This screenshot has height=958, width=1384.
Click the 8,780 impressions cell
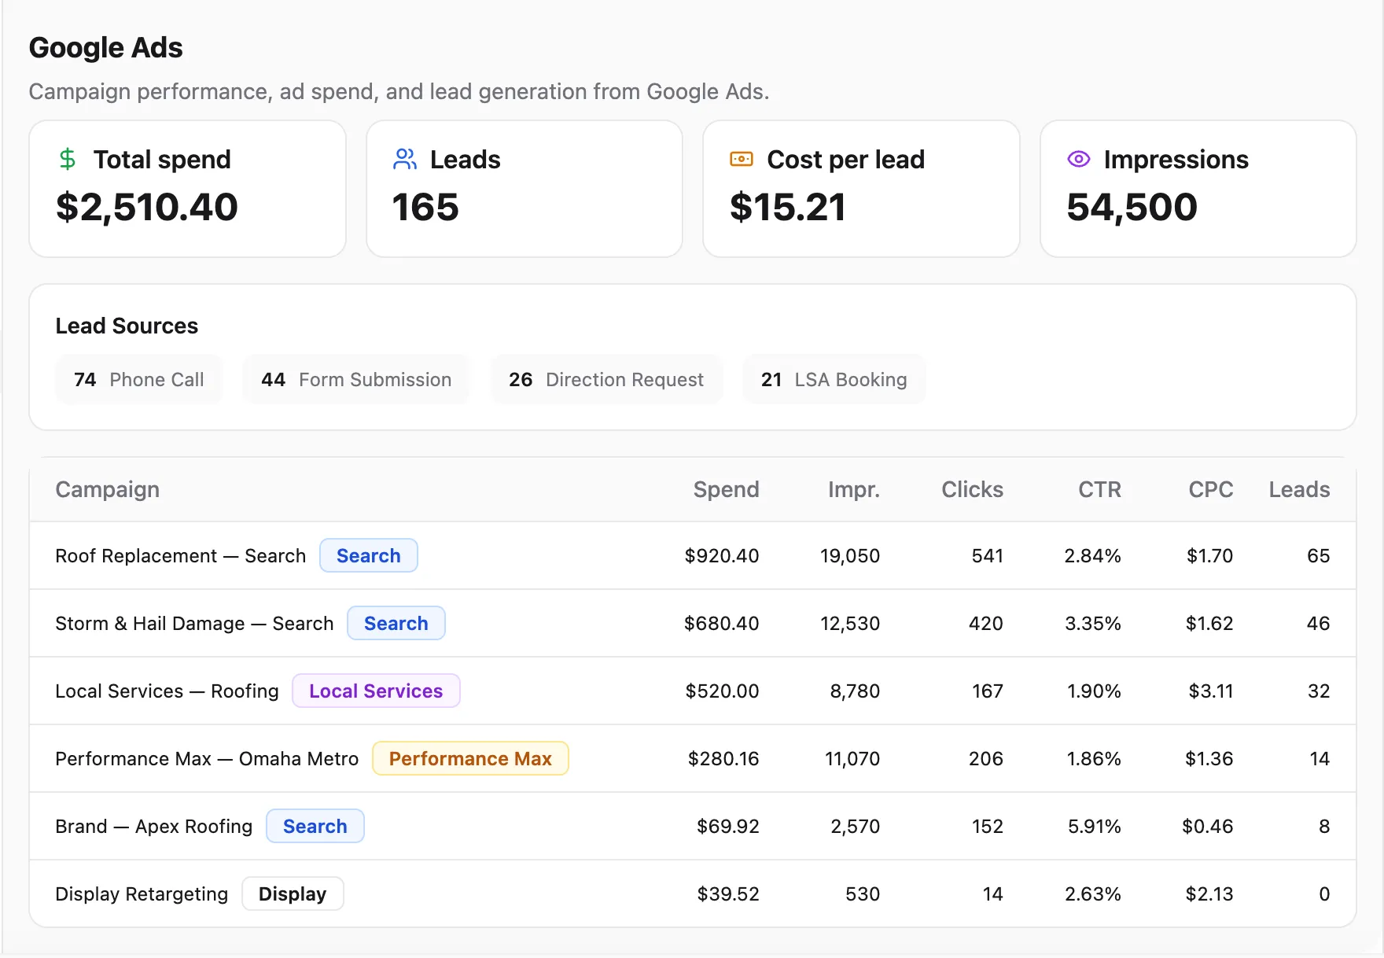855,691
